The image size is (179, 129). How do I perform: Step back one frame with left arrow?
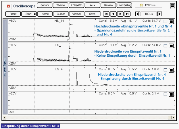(113, 14)
